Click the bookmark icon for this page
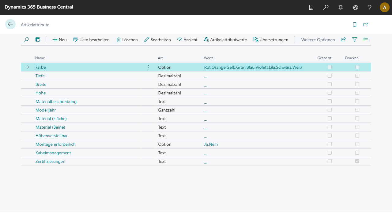The image size is (392, 220). tap(355, 25)
